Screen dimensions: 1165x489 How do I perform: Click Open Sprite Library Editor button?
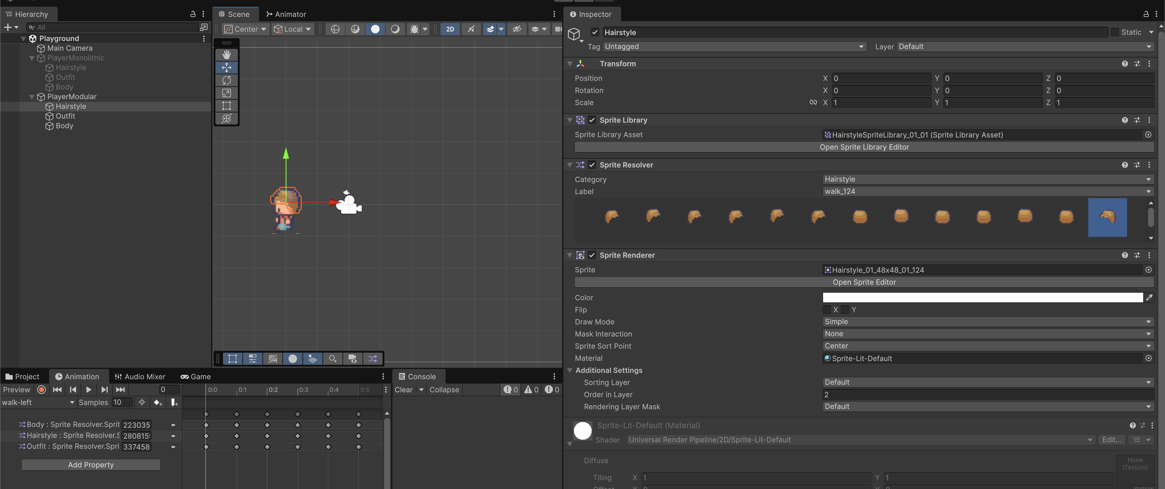pyautogui.click(x=864, y=147)
